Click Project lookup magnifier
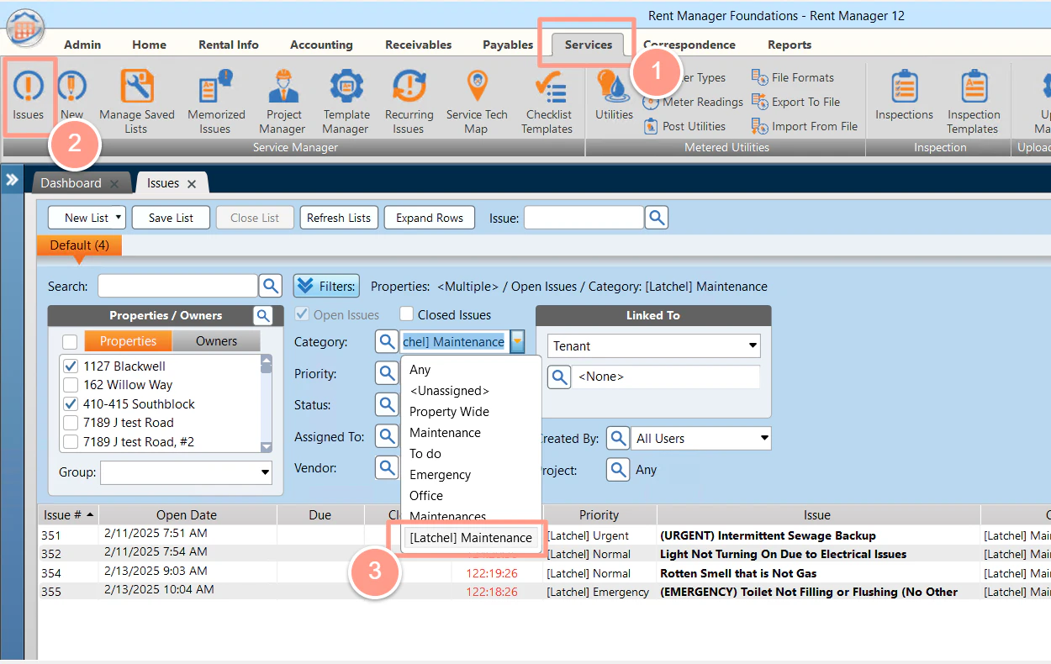The width and height of the screenshot is (1051, 664). click(618, 470)
